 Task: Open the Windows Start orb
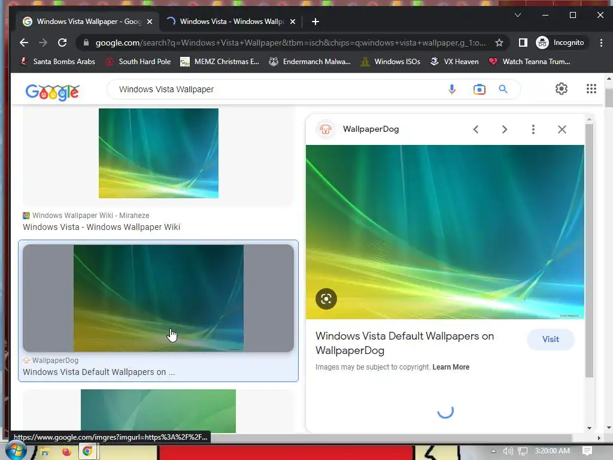16,450
